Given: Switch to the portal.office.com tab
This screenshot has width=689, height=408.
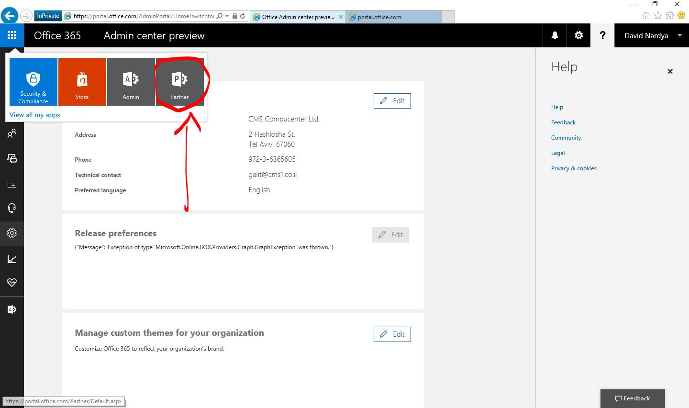Looking at the screenshot, I should 393,17.
